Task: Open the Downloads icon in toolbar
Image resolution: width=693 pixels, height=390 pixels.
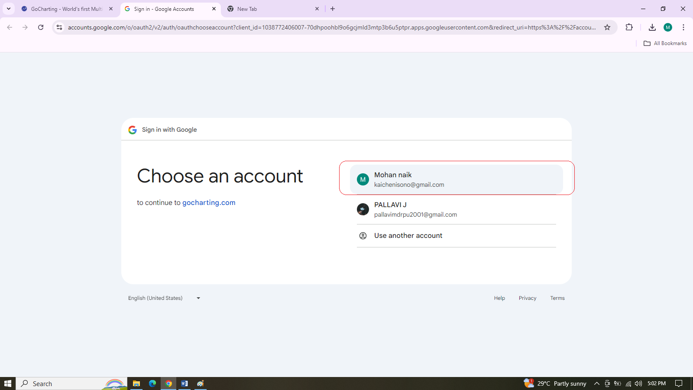Action: pyautogui.click(x=652, y=27)
